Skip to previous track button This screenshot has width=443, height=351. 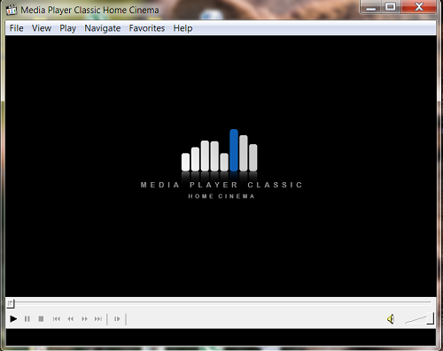pyautogui.click(x=57, y=319)
